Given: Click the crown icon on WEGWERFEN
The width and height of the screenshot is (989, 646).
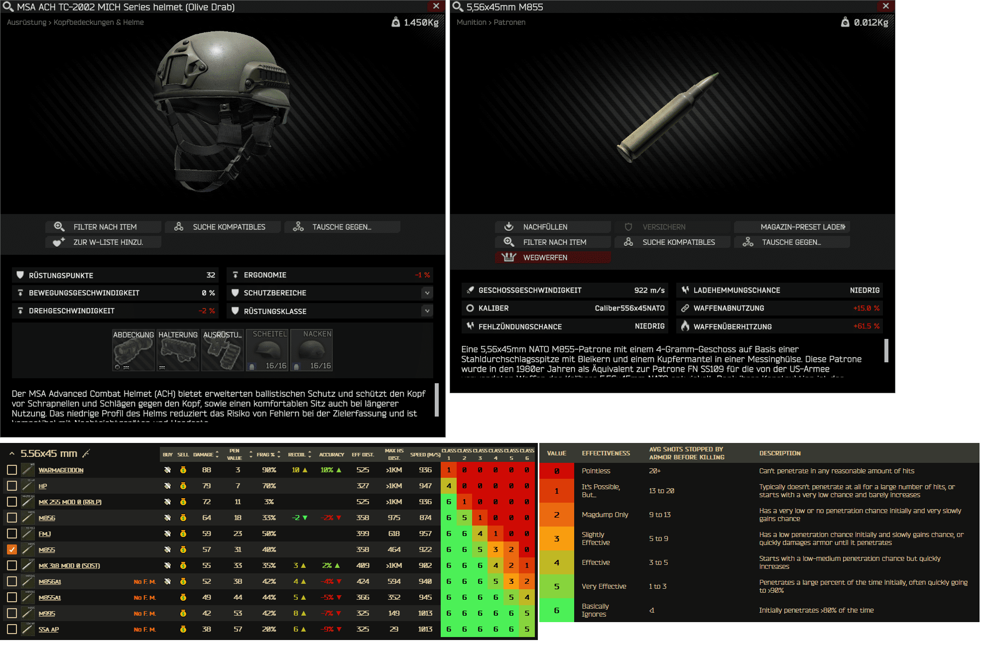Looking at the screenshot, I should [x=508, y=257].
